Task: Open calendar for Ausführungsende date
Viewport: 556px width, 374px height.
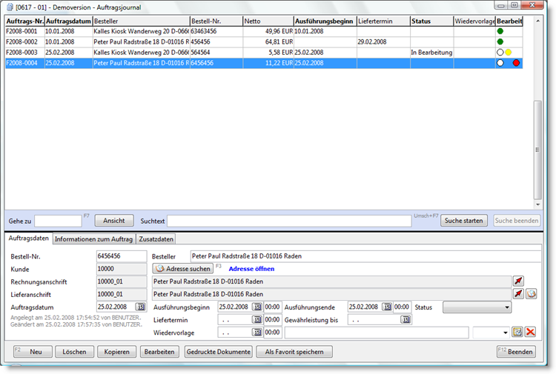Action: point(386,307)
